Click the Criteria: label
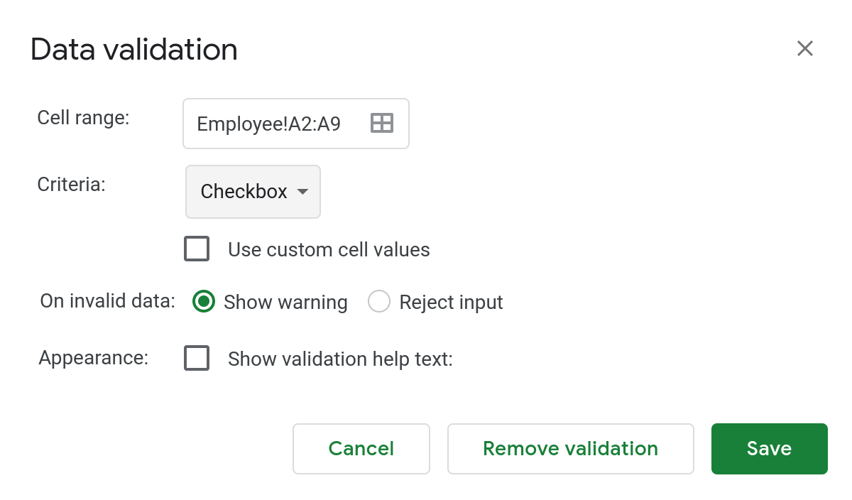852x500 pixels. click(71, 184)
